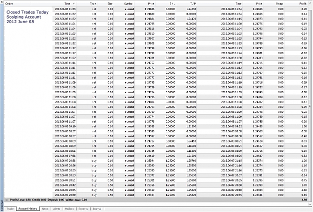Click the T/P value 1.24470
Image resolution: width=313 pixels, height=212 pixels.
pos(191,19)
